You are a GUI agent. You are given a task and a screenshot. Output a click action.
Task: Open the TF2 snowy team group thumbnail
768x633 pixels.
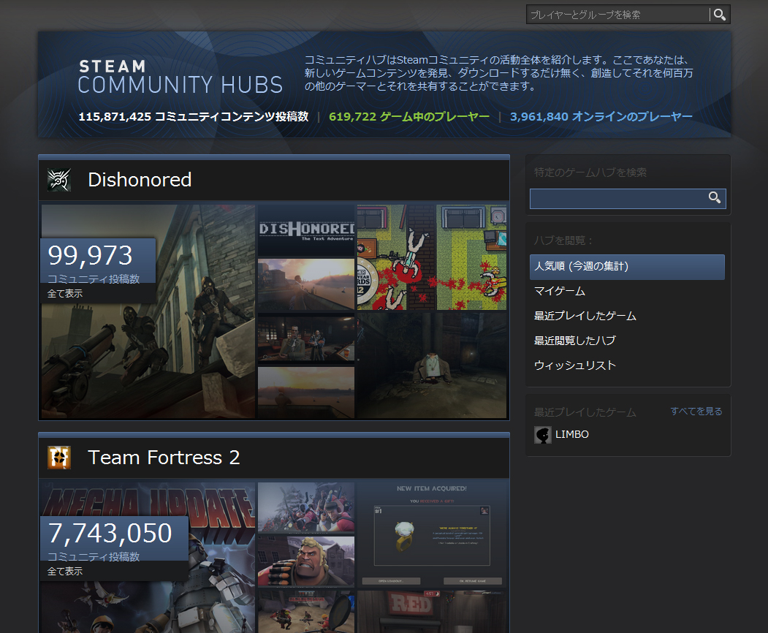coord(306,507)
